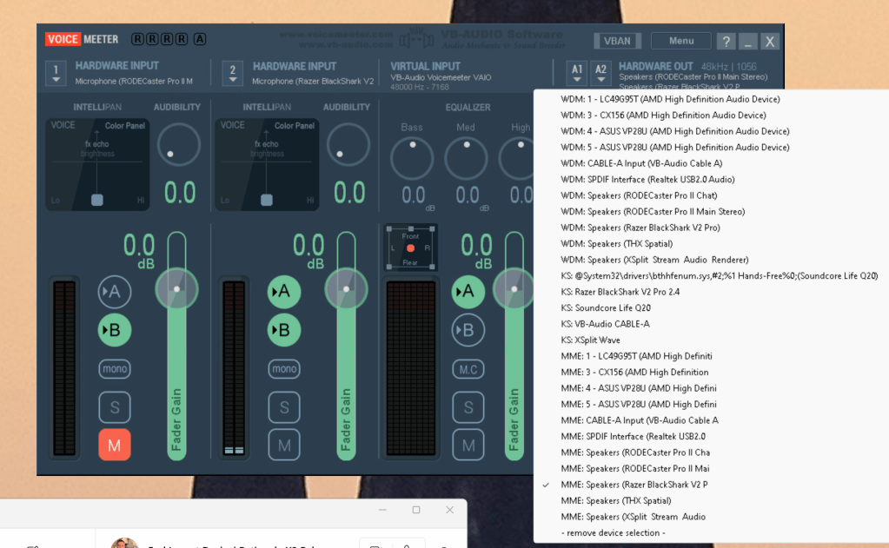Toggle bus A on Hardware Input 1

click(x=115, y=292)
